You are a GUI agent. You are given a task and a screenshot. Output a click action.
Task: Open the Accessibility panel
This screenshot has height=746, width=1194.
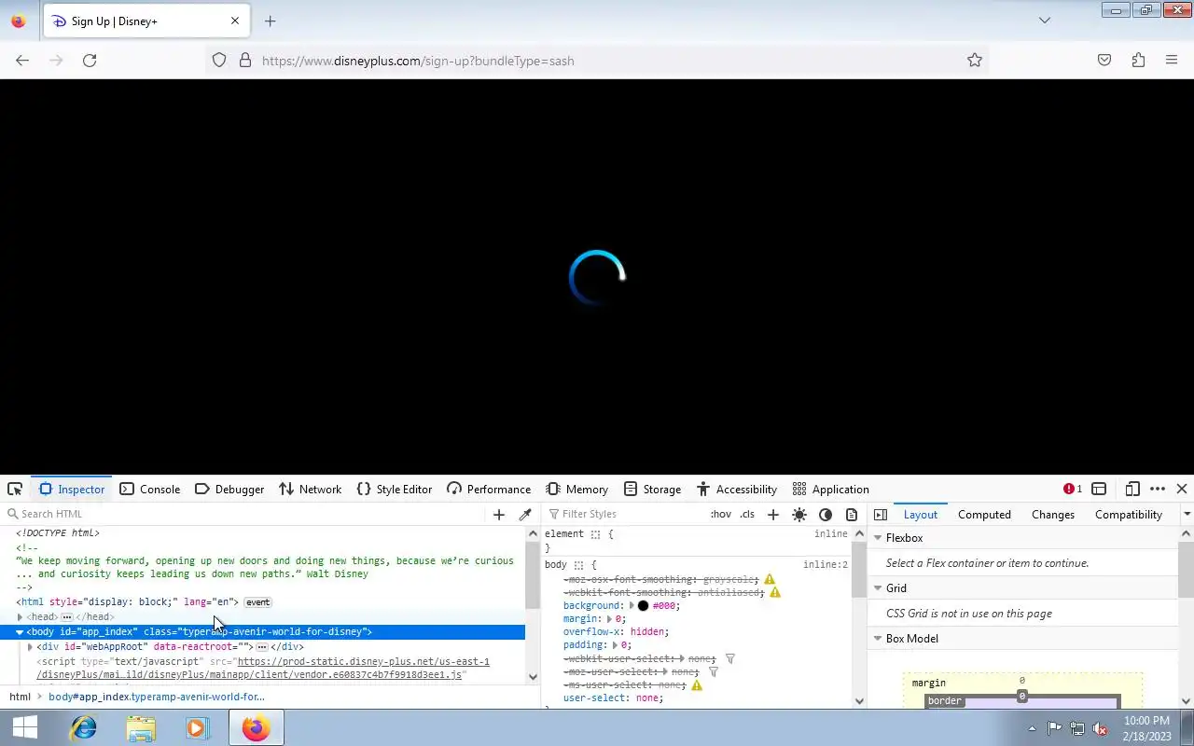(x=737, y=489)
